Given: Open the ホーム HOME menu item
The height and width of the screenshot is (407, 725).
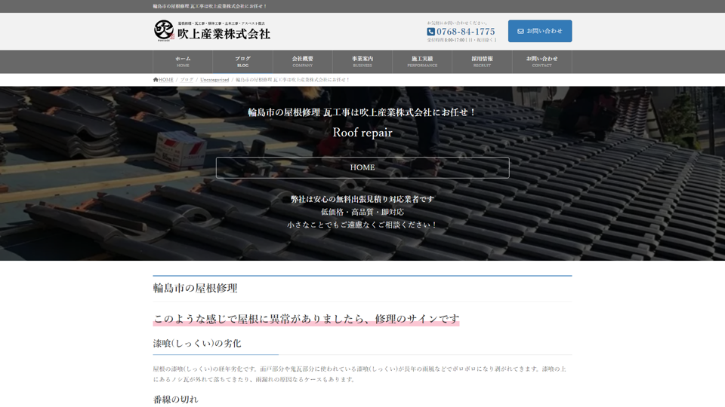Looking at the screenshot, I should pyautogui.click(x=183, y=62).
